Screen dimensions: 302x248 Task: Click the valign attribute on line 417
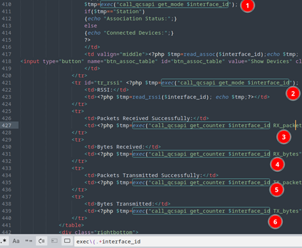pyautogui.click(x=107, y=54)
